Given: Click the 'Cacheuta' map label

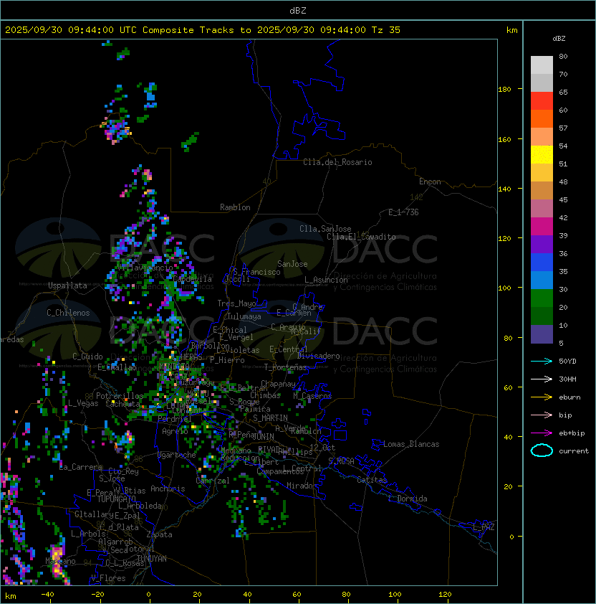Looking at the screenshot, I should click(x=122, y=404).
